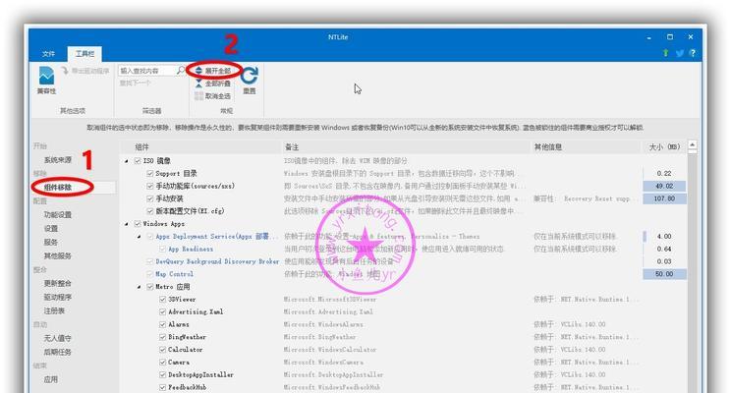Open 注册表 in the sidebar
This screenshot has height=393, width=731.
[x=55, y=310]
